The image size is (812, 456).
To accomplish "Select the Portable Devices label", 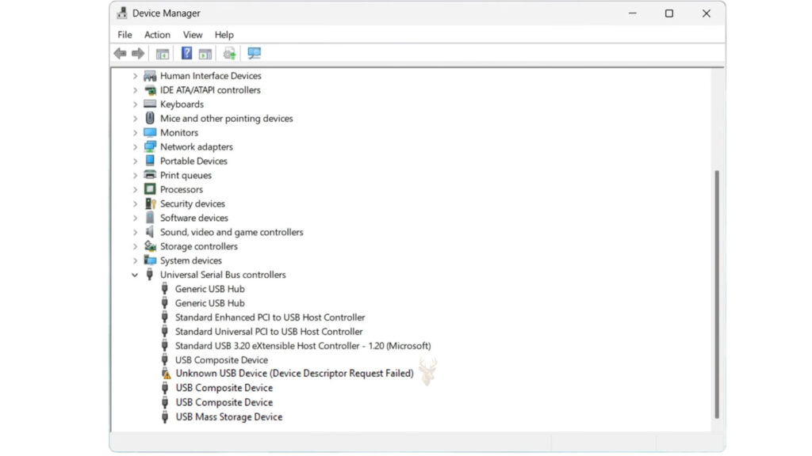I will [x=193, y=161].
